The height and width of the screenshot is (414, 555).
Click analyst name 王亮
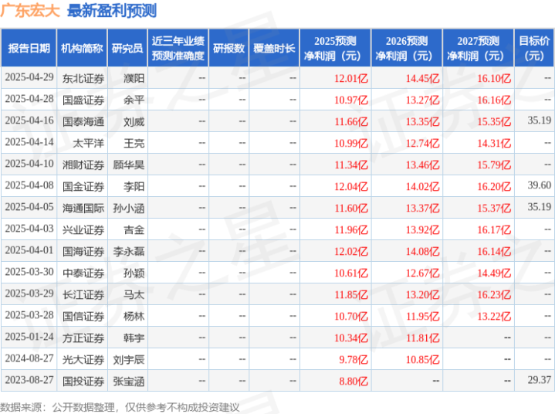pos(134,143)
